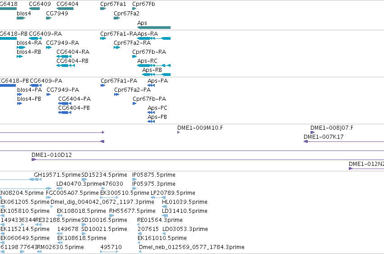The height and width of the screenshot is (254, 384).
Task: Select the CG6404-RA transcript
Action: (x=64, y=56)
